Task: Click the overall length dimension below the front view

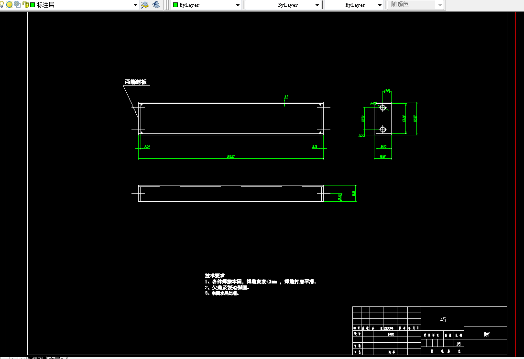Action: 231,156
